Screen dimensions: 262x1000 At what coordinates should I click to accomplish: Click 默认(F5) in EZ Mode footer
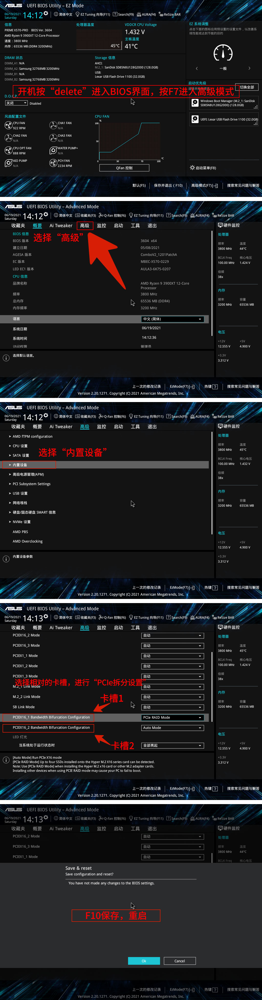click(x=139, y=186)
